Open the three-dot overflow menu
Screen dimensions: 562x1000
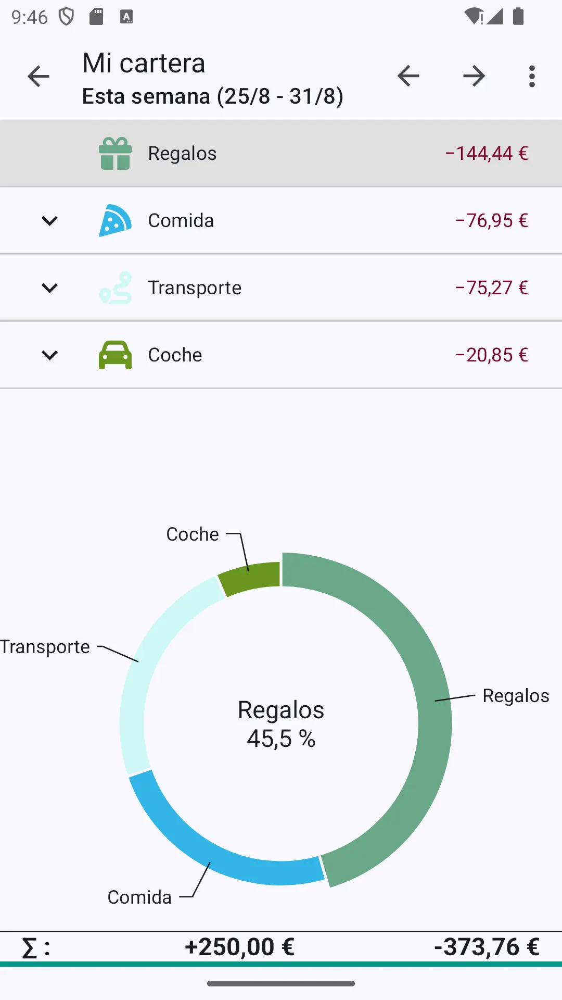click(532, 77)
